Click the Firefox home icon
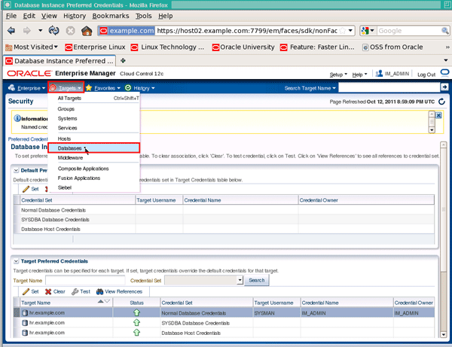This screenshot has height=347, width=452. [x=87, y=31]
